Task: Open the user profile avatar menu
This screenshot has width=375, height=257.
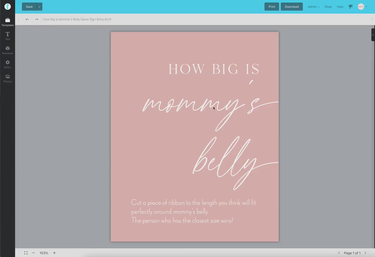Action: click(362, 6)
